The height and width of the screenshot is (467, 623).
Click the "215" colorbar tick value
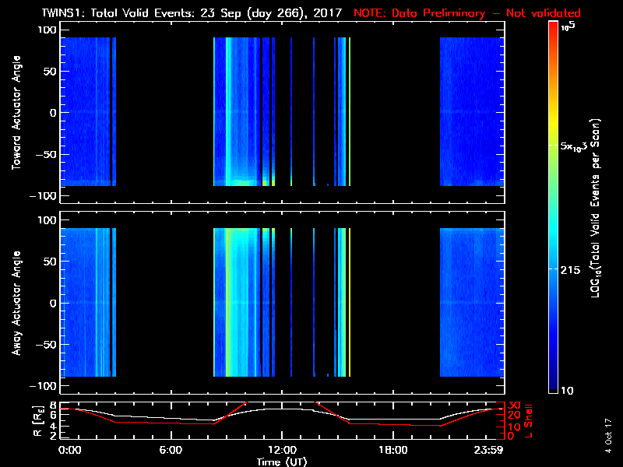[571, 270]
